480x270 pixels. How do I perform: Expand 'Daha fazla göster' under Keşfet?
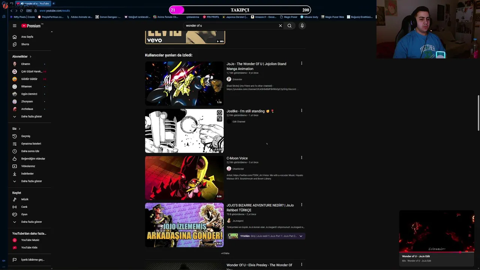pos(29,222)
